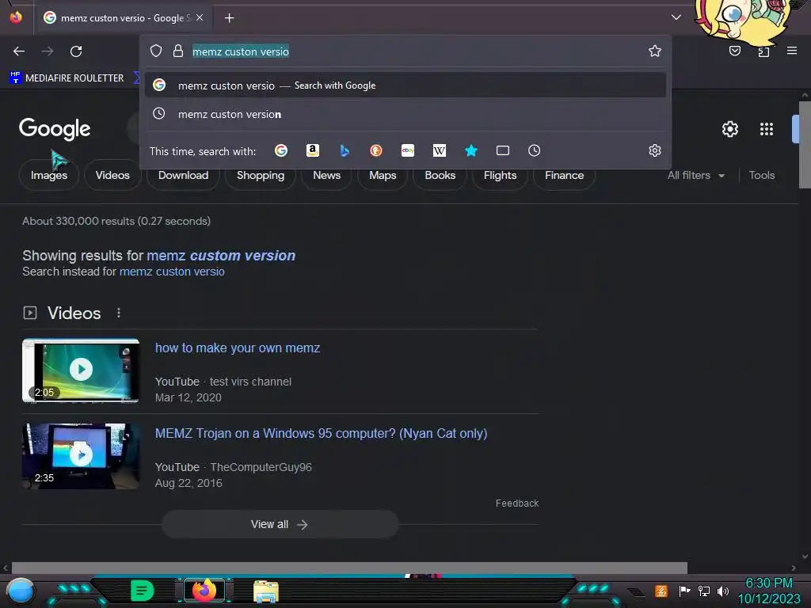Open MEDIAFIRE ROULETTER bookmark

point(67,78)
